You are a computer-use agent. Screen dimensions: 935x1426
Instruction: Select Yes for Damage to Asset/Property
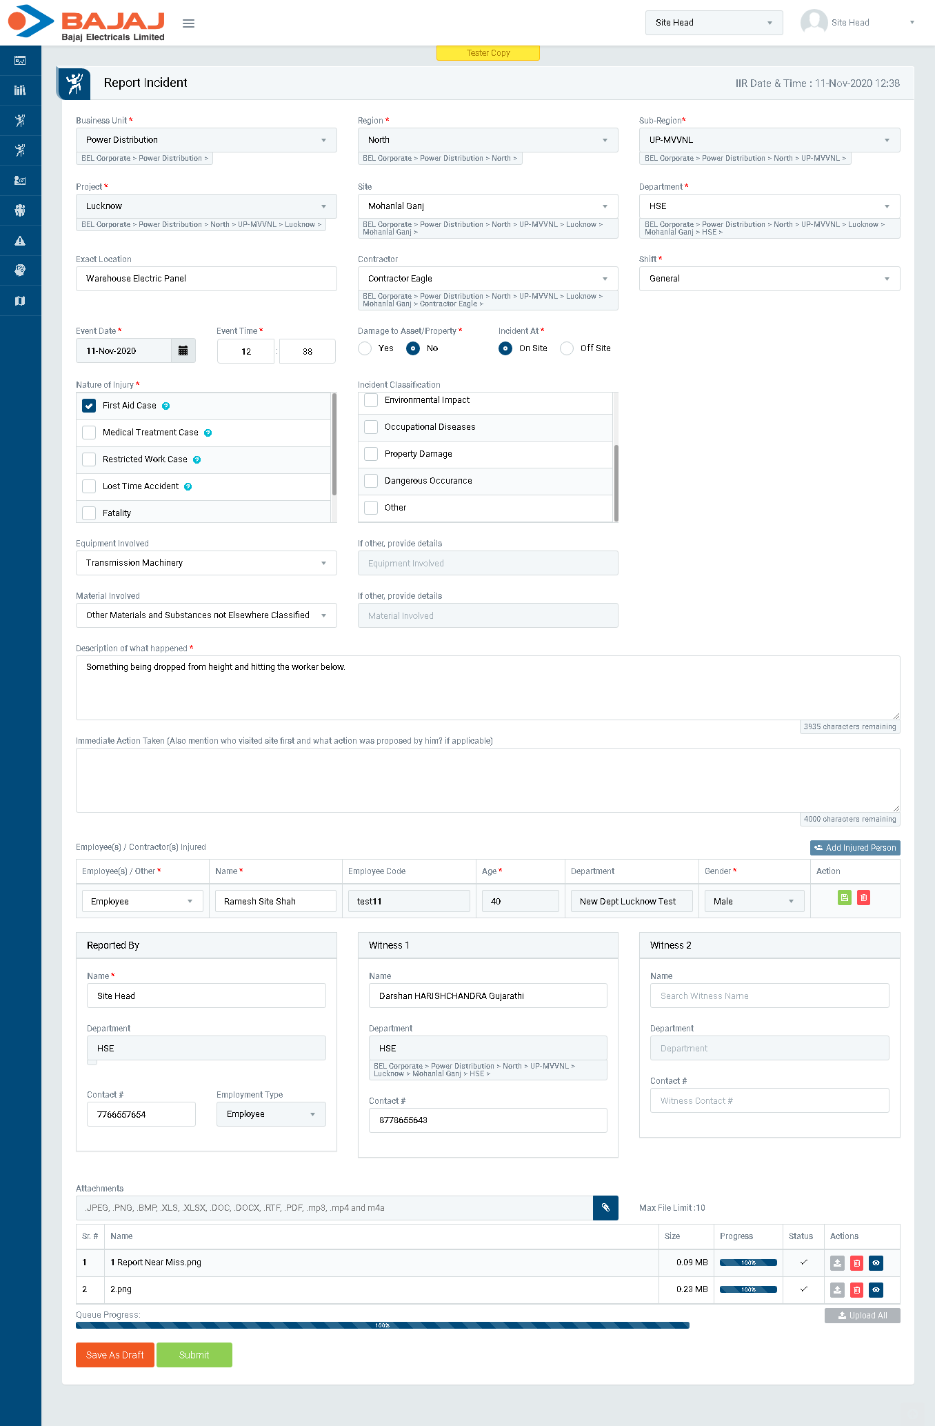click(365, 348)
